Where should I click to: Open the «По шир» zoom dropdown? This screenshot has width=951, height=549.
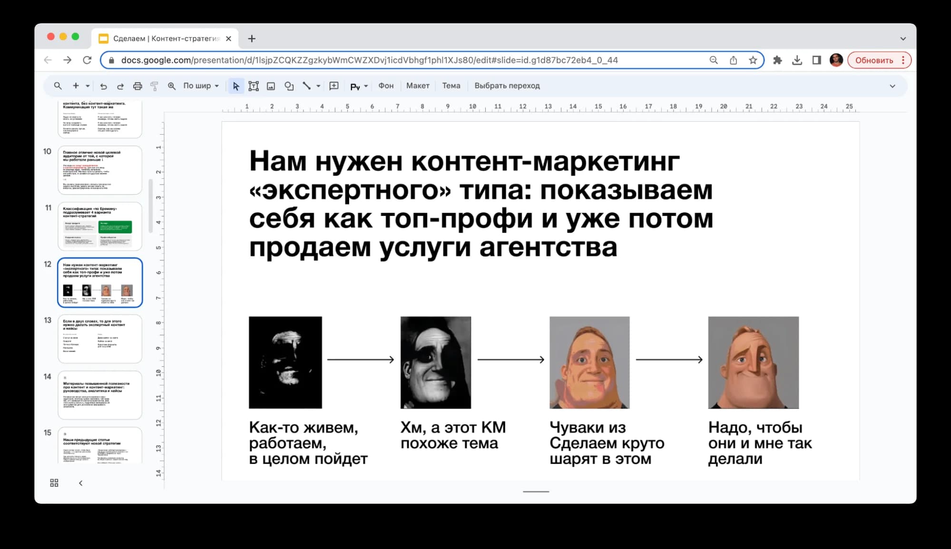point(200,86)
